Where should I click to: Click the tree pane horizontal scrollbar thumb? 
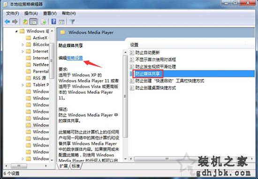pos(19,166)
